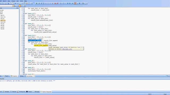
Task: Click the red Abort debugging icon
Action: coord(55,3)
